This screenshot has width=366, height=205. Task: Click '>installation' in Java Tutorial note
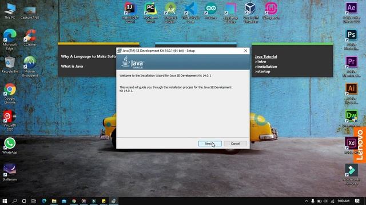click(266, 67)
